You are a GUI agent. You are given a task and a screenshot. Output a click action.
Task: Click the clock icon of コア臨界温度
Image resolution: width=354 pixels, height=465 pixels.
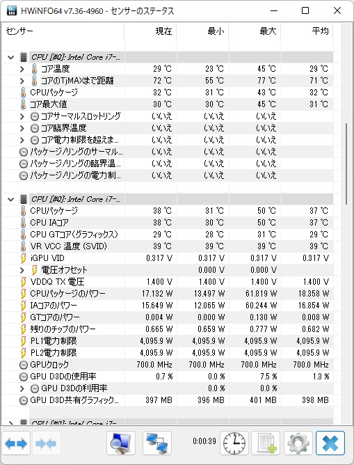pyautogui.click(x=35, y=128)
